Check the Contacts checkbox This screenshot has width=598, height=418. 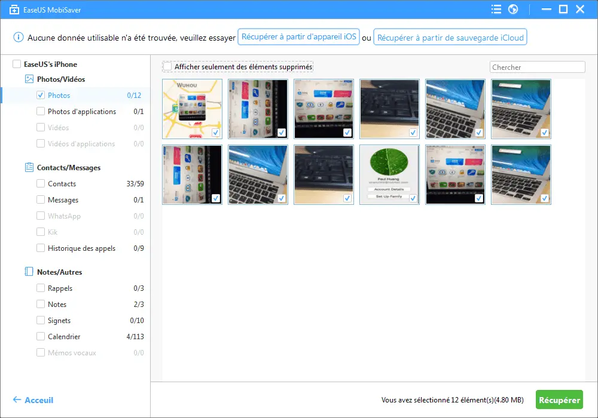coord(41,183)
